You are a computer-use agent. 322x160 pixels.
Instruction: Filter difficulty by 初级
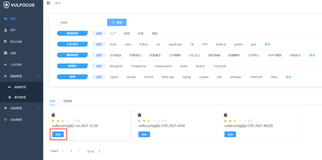(x=127, y=33)
